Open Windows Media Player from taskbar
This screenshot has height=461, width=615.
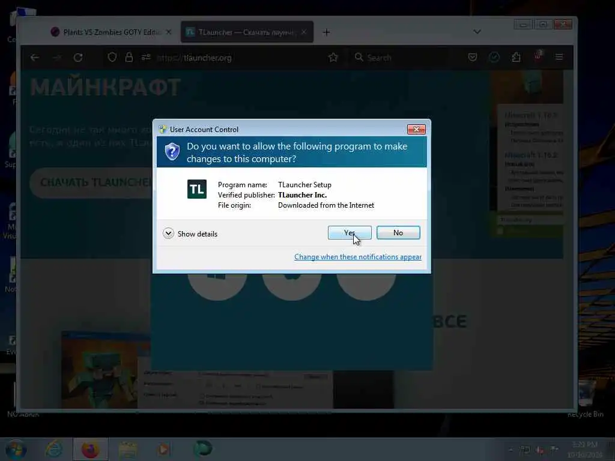point(164,449)
